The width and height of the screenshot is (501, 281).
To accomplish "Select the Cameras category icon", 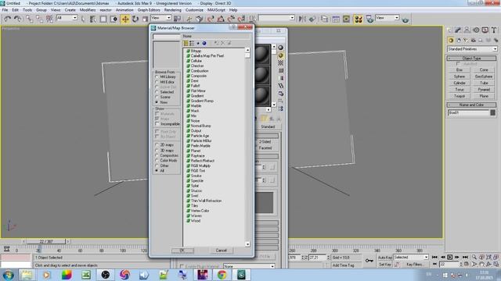I will 473,41.
